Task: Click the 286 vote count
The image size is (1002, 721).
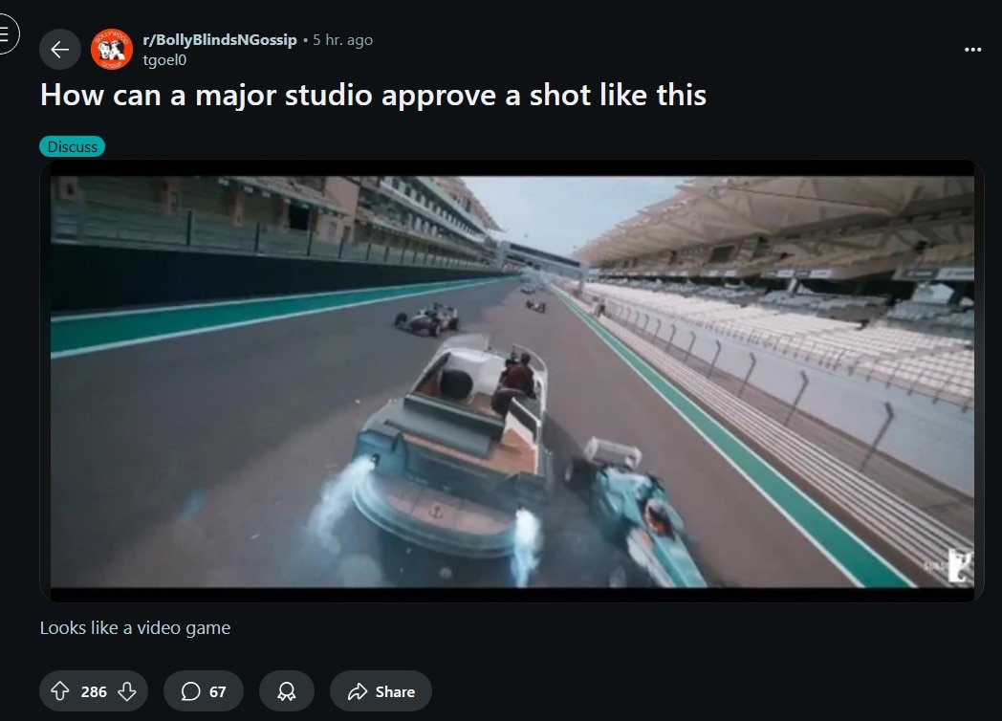Action: [94, 691]
